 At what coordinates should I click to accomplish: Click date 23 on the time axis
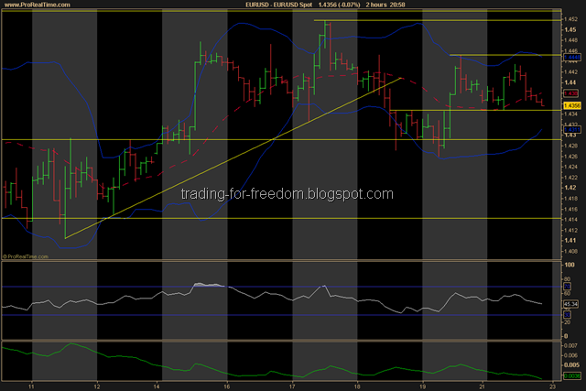click(x=553, y=386)
